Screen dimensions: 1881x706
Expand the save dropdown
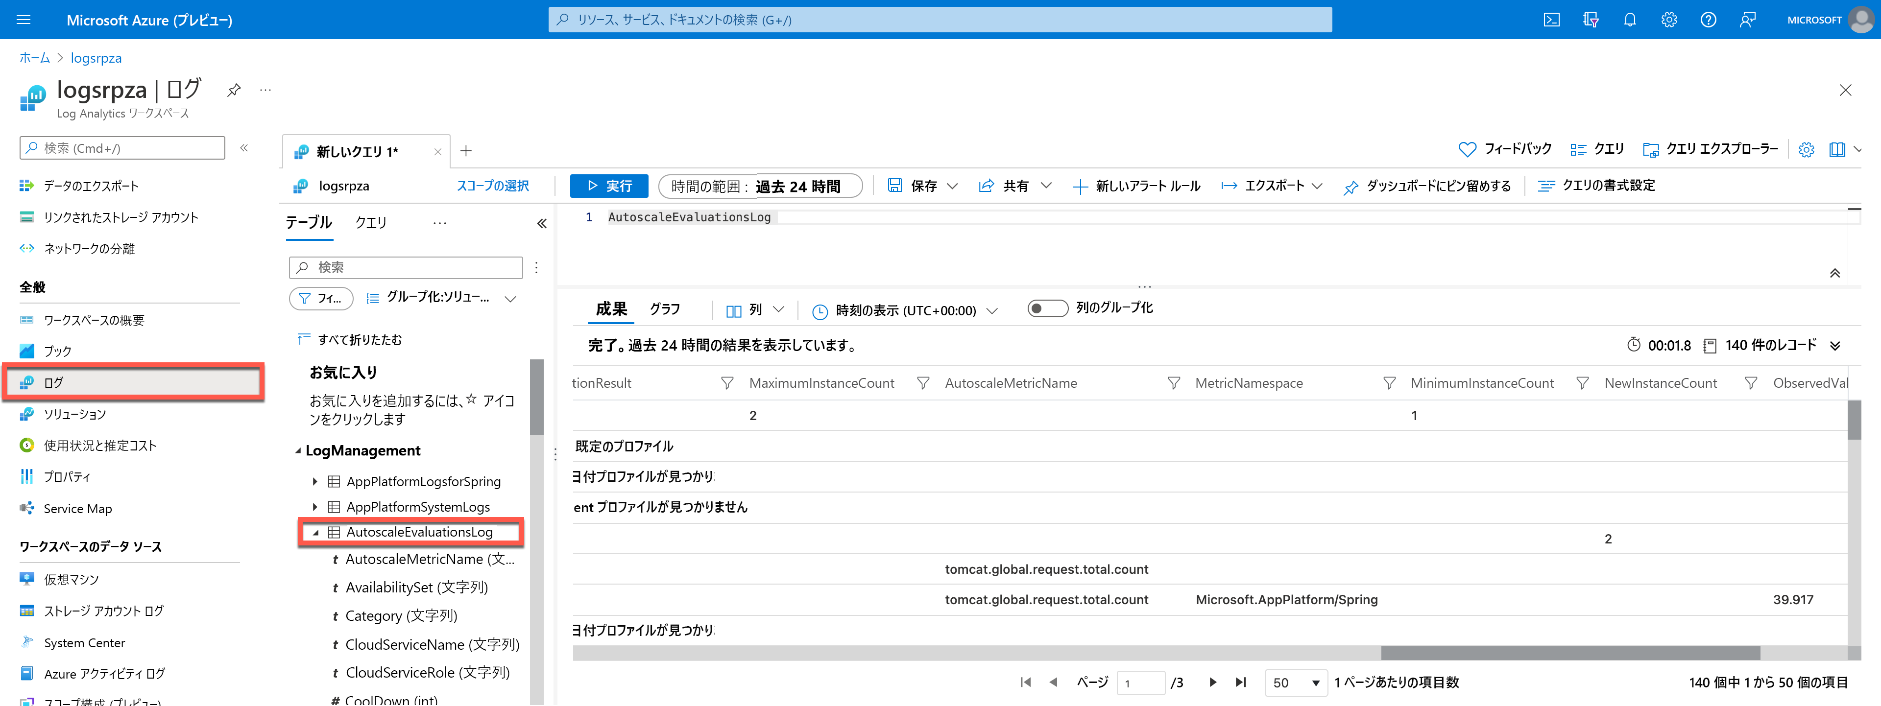(952, 186)
